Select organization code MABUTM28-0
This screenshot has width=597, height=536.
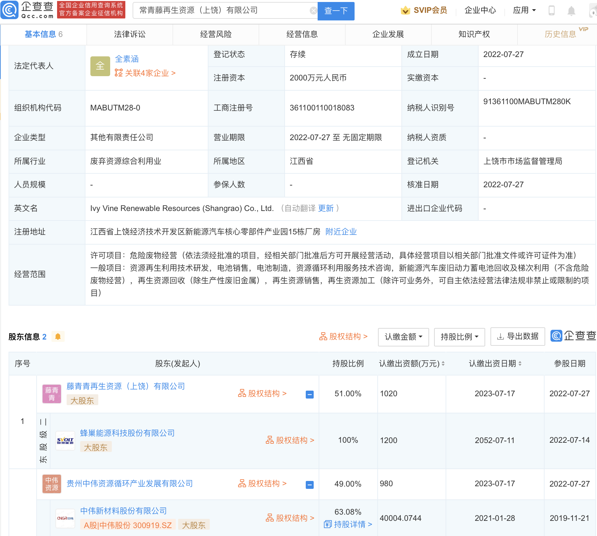pyautogui.click(x=115, y=108)
